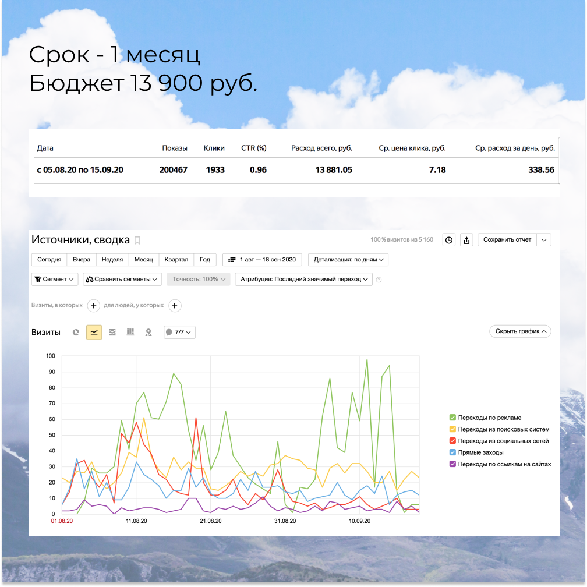This screenshot has height=587, width=587.
Task: Click the Источники, сводка heading
Action: (80, 239)
